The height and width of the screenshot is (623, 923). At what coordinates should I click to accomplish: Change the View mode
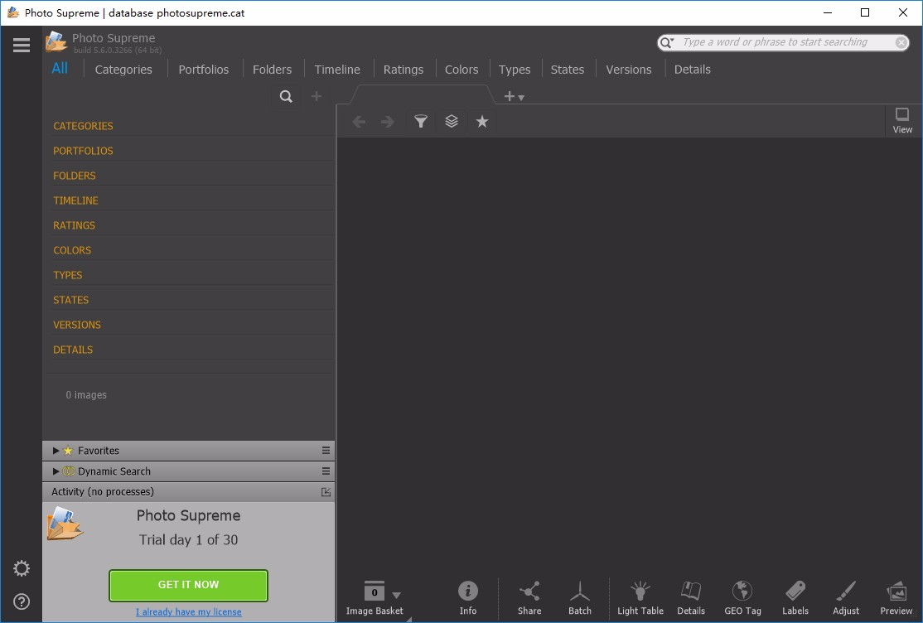pos(901,121)
